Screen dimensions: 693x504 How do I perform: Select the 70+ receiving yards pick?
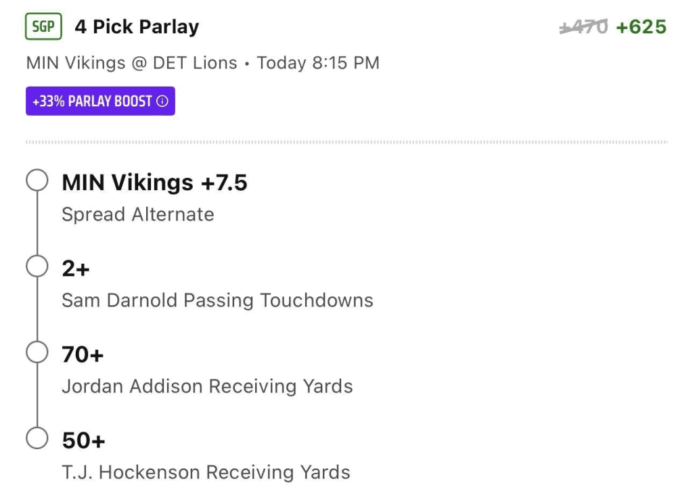(x=83, y=354)
